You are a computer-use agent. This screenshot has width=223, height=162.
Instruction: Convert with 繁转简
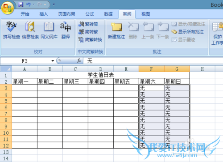[88, 24]
